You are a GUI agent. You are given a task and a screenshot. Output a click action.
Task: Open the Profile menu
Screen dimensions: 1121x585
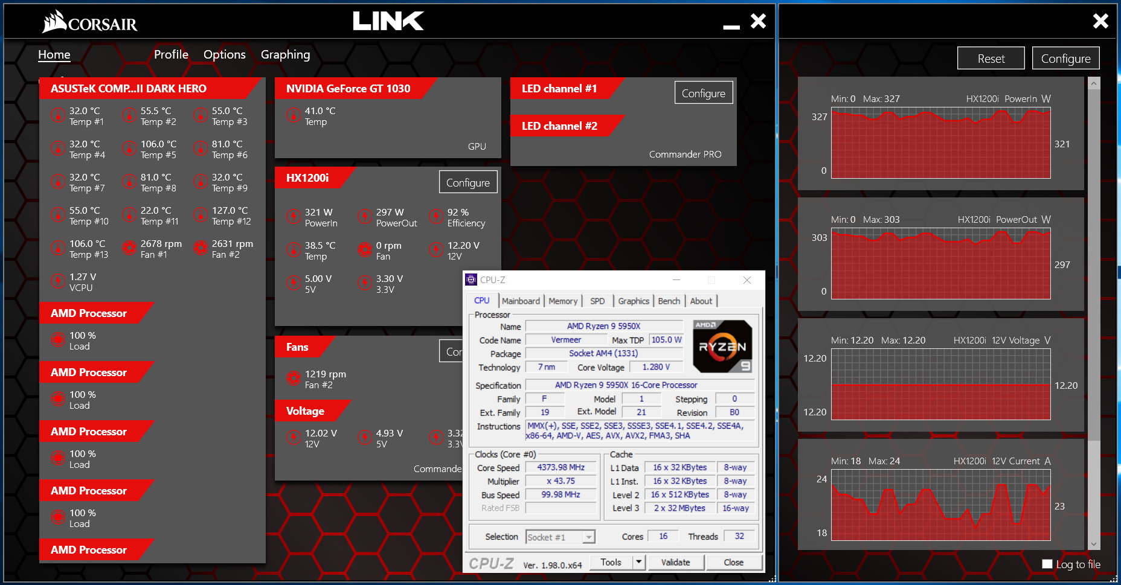[x=171, y=54]
